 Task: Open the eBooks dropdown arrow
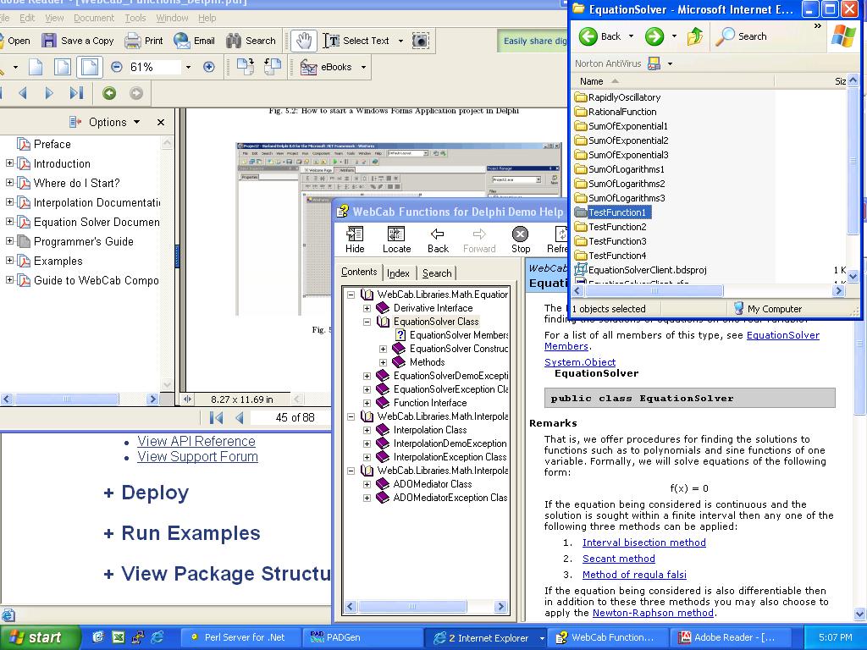363,67
